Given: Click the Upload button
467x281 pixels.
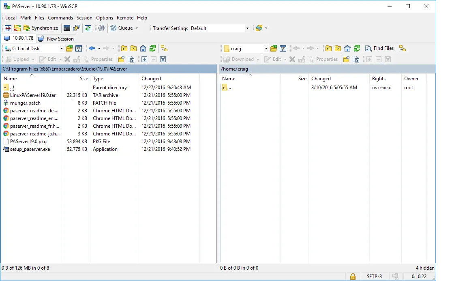Looking at the screenshot, I should [x=17, y=59].
